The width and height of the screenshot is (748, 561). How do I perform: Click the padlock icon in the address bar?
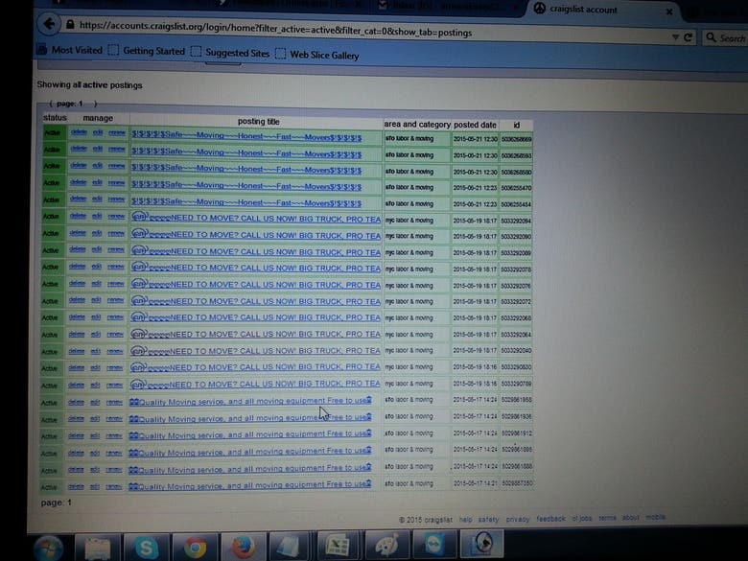(70, 24)
